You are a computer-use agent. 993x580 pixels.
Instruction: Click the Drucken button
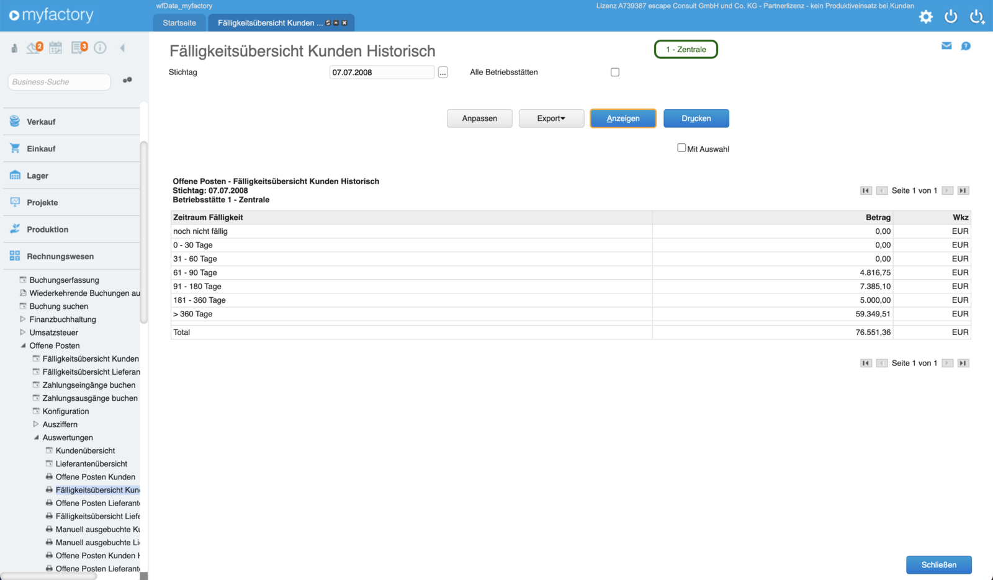pos(696,118)
